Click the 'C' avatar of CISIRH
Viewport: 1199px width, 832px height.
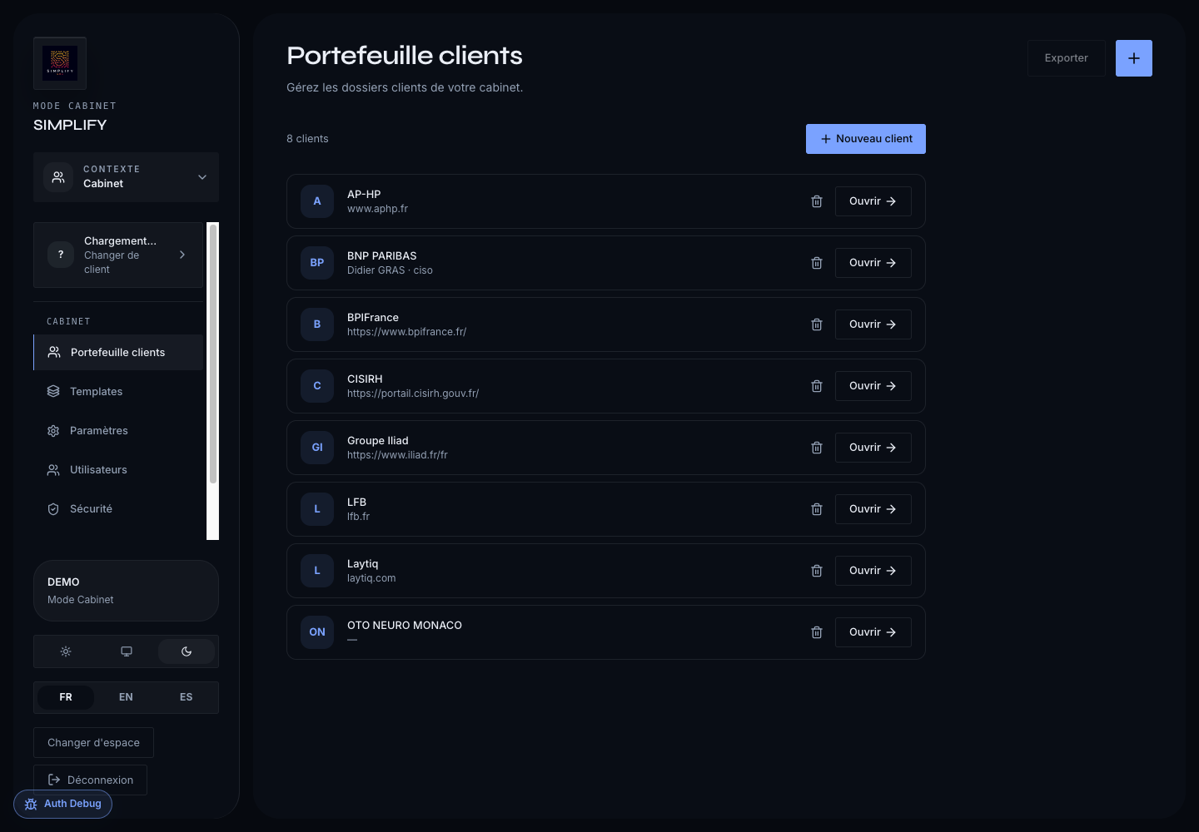(317, 386)
